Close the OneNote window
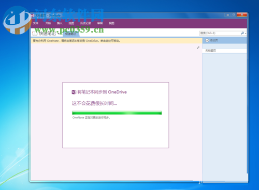Viewport: 259px width, 190px height. [242, 15]
